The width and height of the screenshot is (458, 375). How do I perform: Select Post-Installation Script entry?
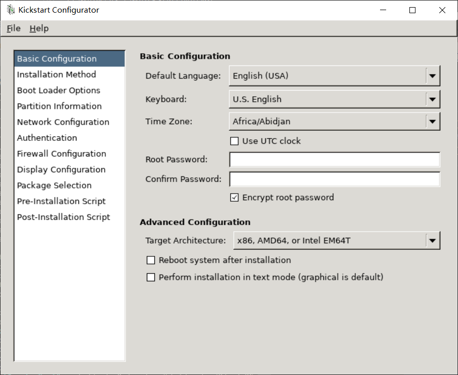tap(63, 217)
